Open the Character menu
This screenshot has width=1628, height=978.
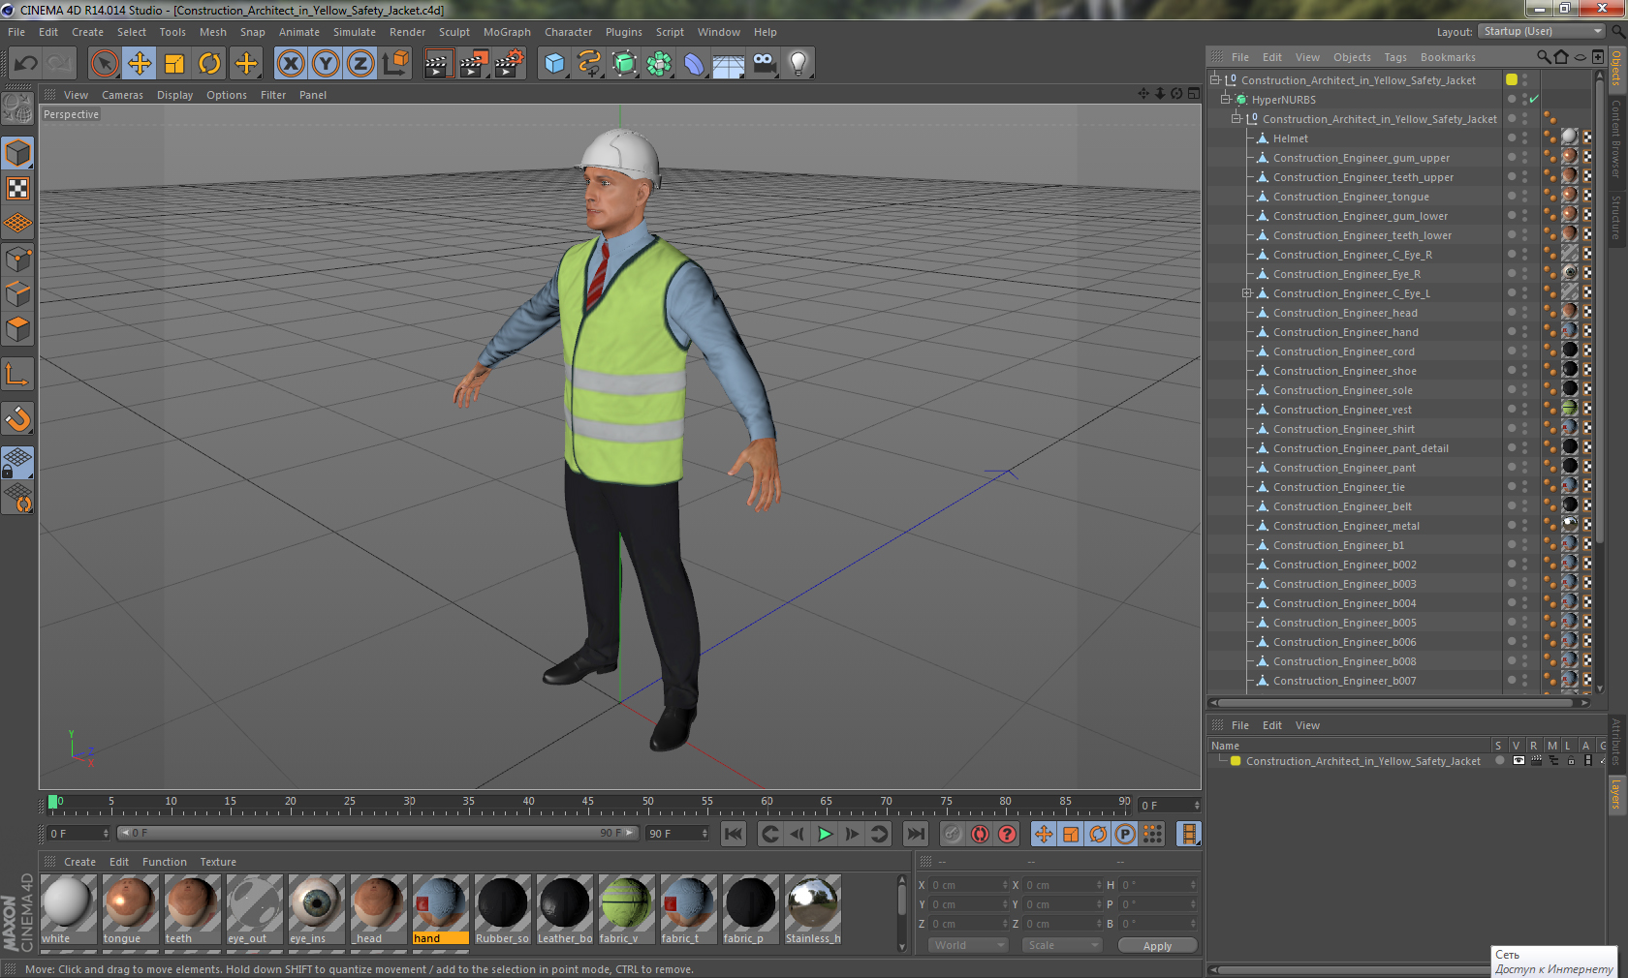568,32
